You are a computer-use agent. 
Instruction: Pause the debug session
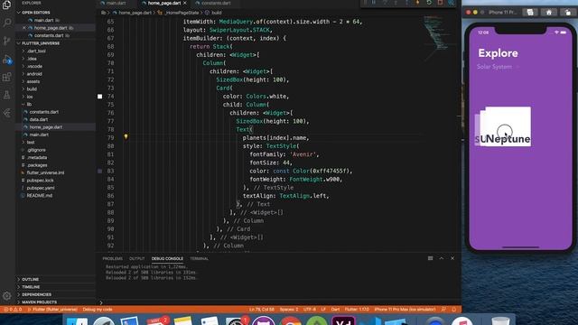click(x=374, y=3)
